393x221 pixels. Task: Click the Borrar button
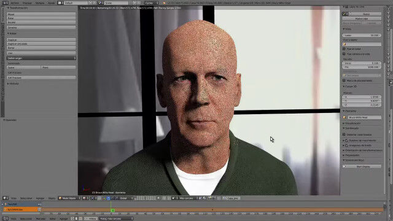pos(41,48)
